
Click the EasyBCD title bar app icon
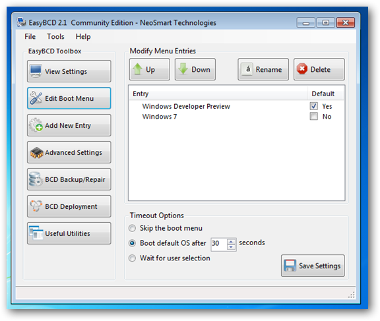(x=21, y=22)
